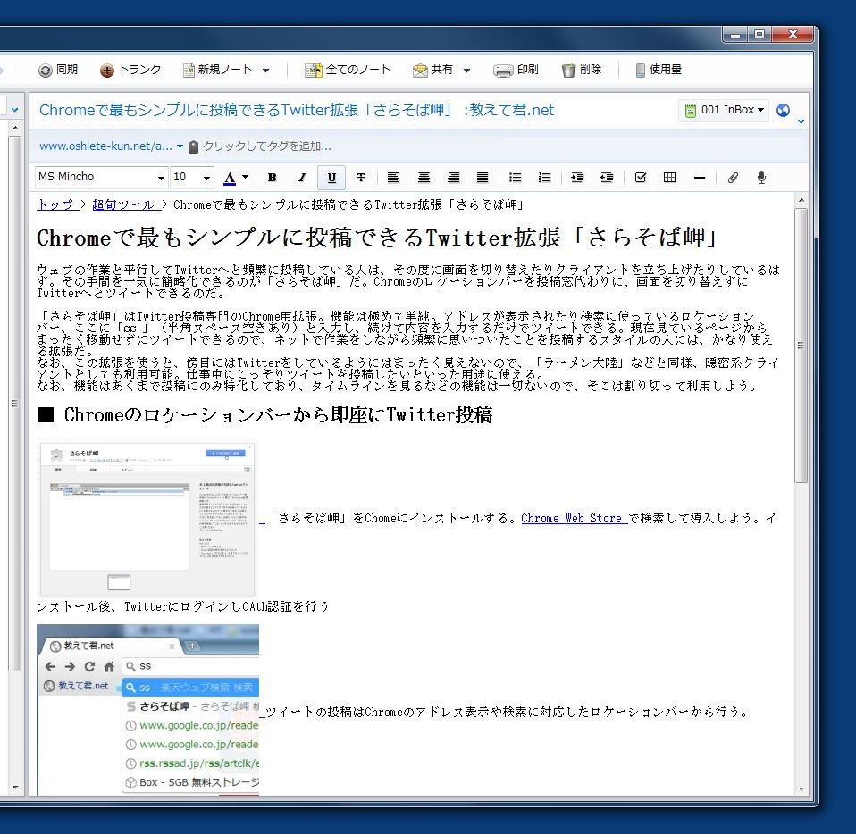Open the 新規ノート dropdown arrow
Screen dimensions: 856x834
pos(265,71)
